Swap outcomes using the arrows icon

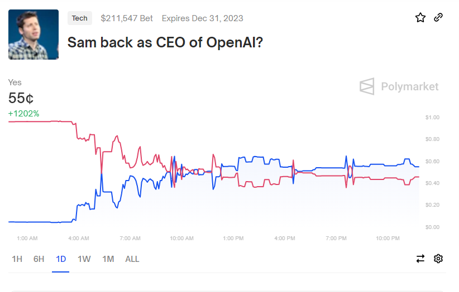click(420, 259)
